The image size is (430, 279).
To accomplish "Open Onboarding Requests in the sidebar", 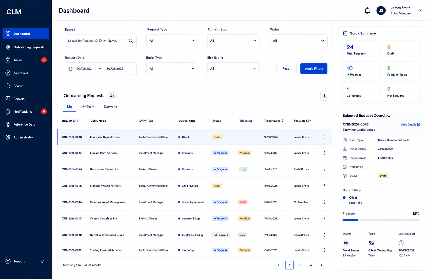I will point(26,47).
